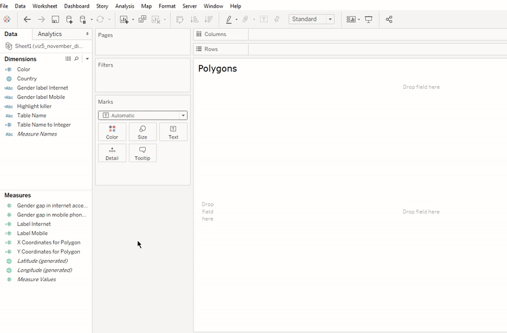
Task: Open the Automatic mark type dropdown
Action: pyautogui.click(x=143, y=116)
